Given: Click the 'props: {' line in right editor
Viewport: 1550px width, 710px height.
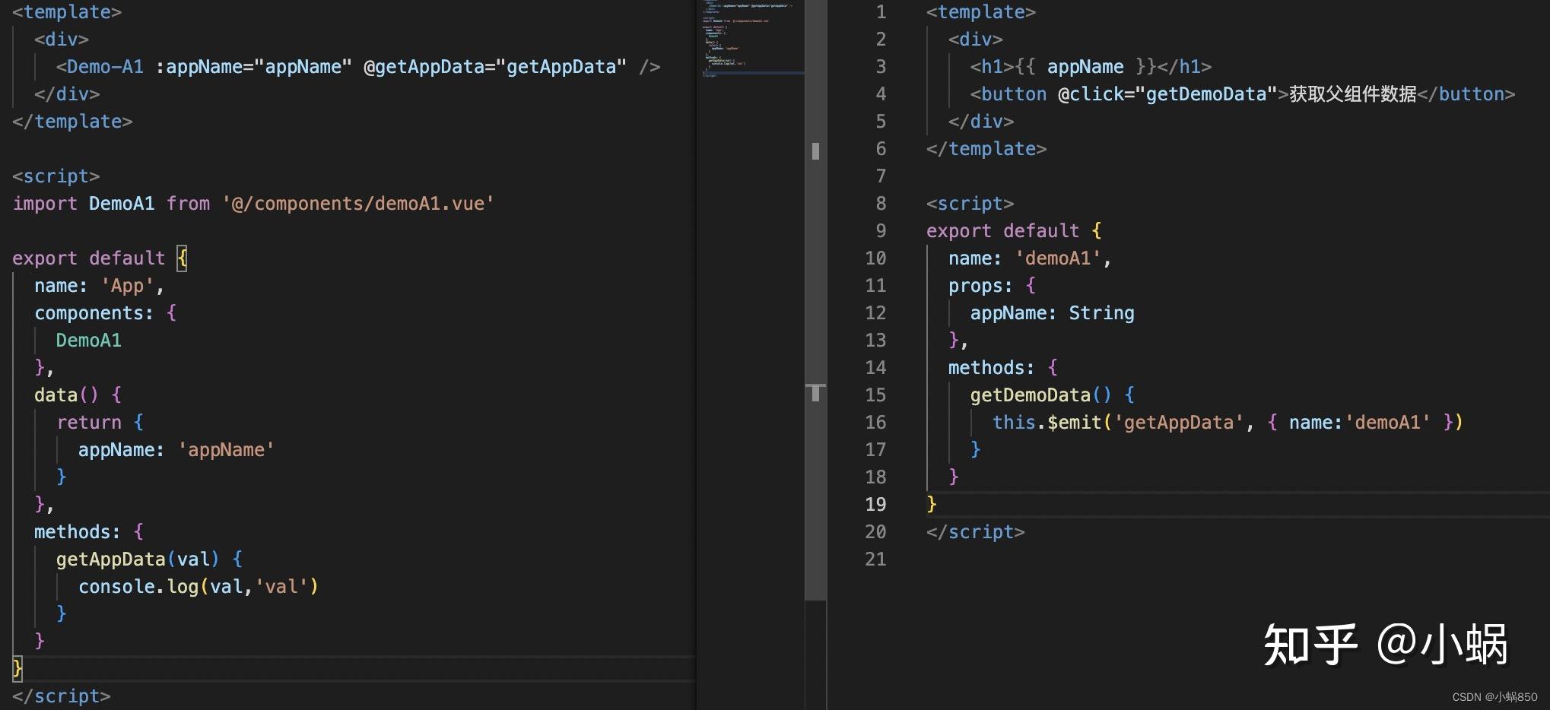Looking at the screenshot, I should 992,286.
